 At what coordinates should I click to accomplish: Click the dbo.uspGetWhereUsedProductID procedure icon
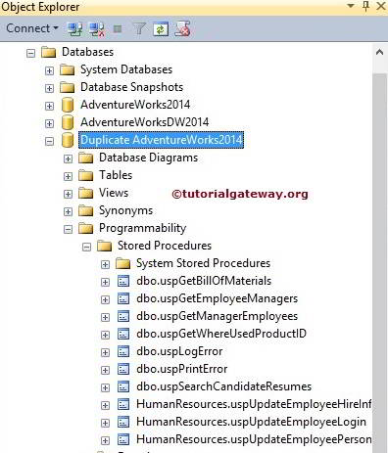[x=123, y=334]
